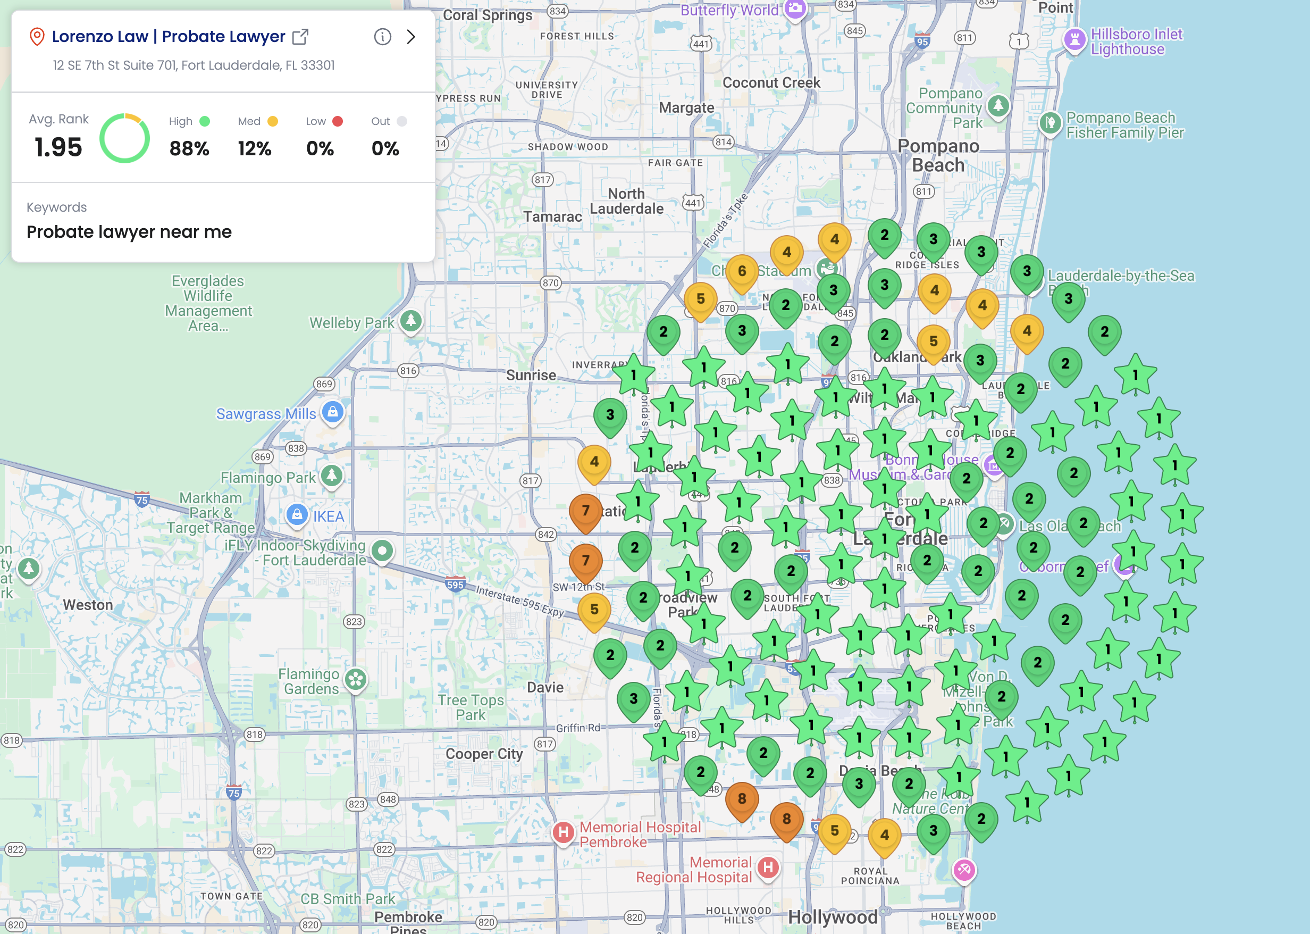The image size is (1310, 934).
Task: Click the green High rank legend dot
Action: coord(205,121)
